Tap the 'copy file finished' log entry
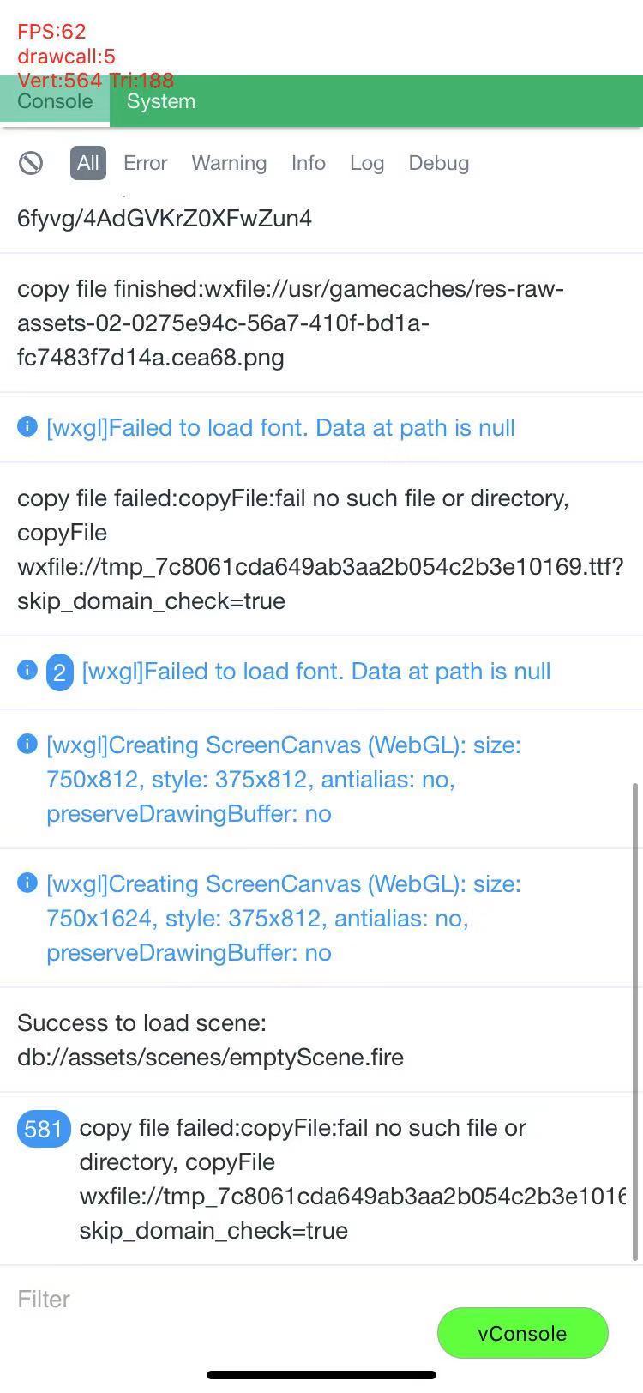 tap(291, 323)
